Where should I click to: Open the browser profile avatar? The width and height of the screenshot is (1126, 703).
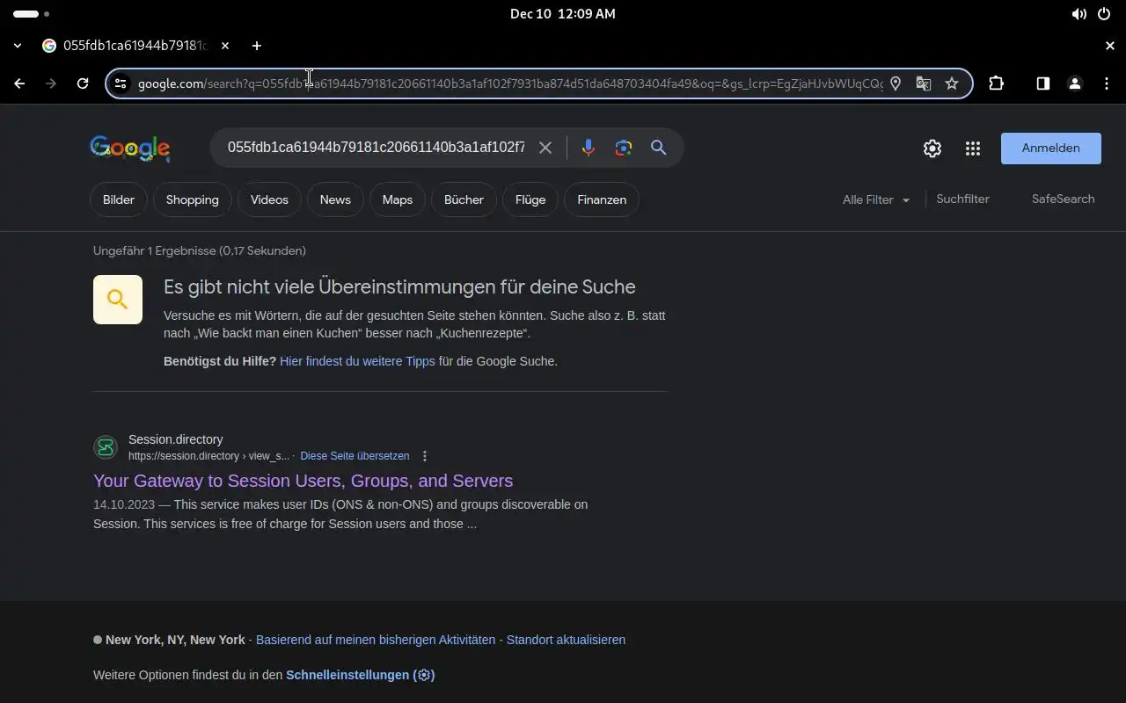coord(1074,83)
